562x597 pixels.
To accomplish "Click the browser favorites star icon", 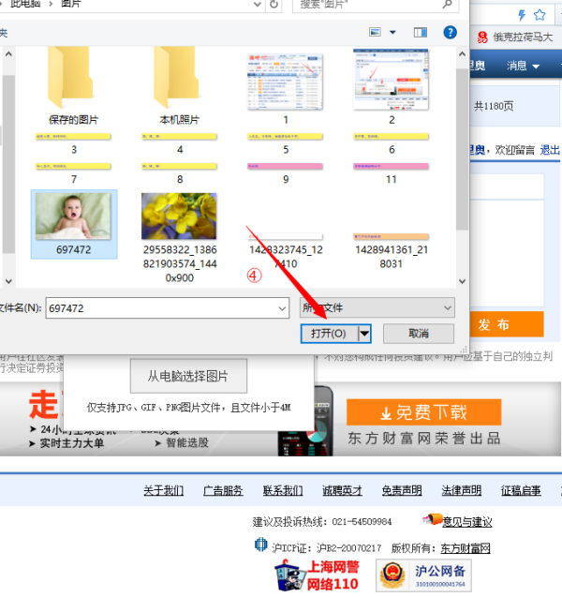I will point(540,14).
